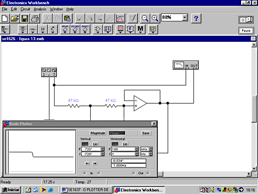Click Save in the Bode Plotter
Image resolution: width=258 pixels, height=194 pixels.
145,133
